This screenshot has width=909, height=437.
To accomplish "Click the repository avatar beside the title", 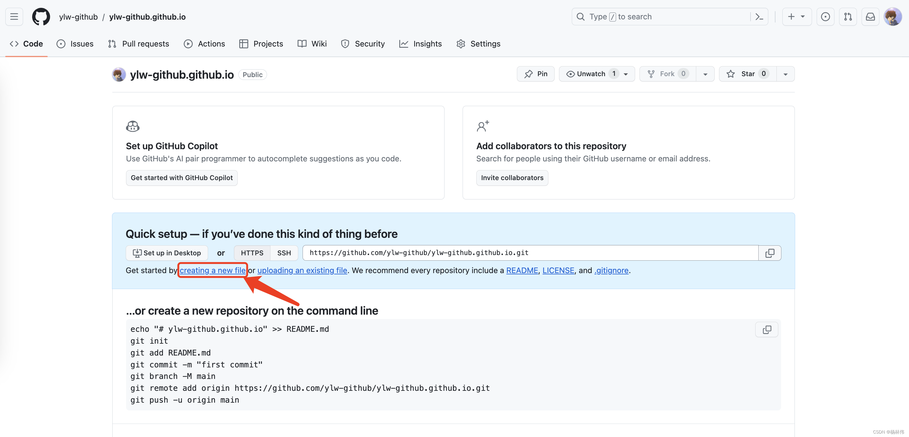I will [119, 75].
